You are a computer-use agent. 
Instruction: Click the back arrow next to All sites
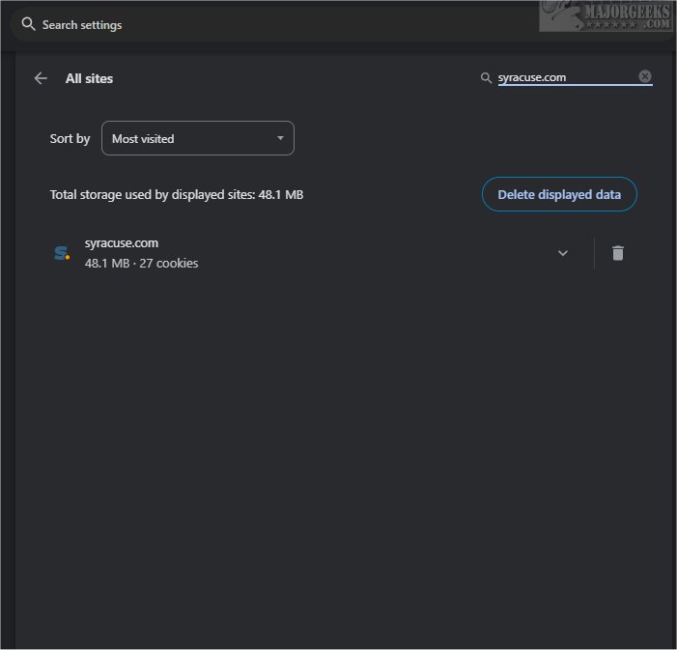[x=41, y=78]
